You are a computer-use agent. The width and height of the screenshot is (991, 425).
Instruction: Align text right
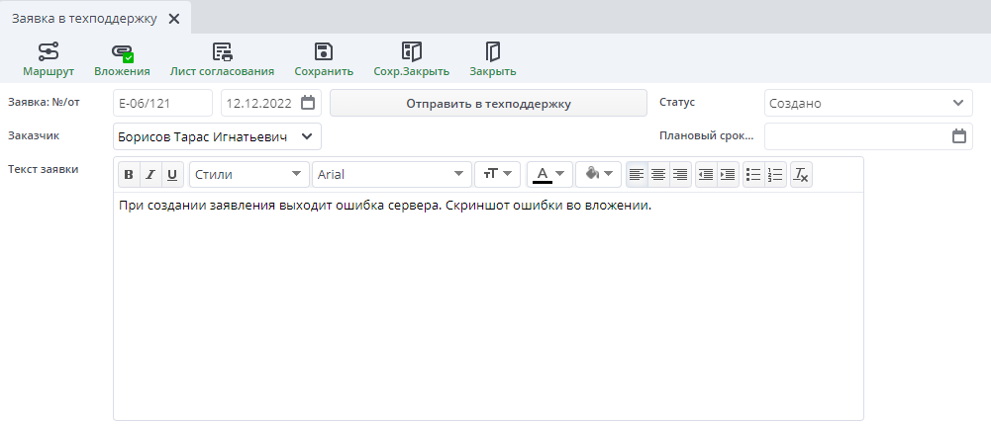(x=680, y=175)
